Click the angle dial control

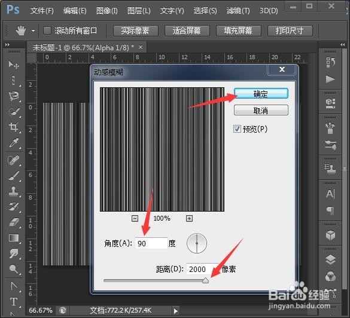(197, 243)
